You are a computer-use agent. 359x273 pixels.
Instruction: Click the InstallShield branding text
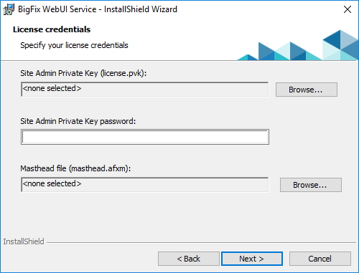pos(24,241)
